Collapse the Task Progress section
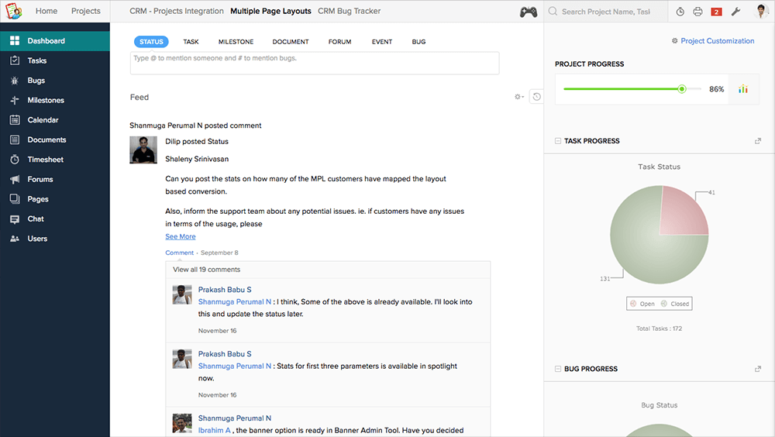The height and width of the screenshot is (437, 775). [x=558, y=141]
